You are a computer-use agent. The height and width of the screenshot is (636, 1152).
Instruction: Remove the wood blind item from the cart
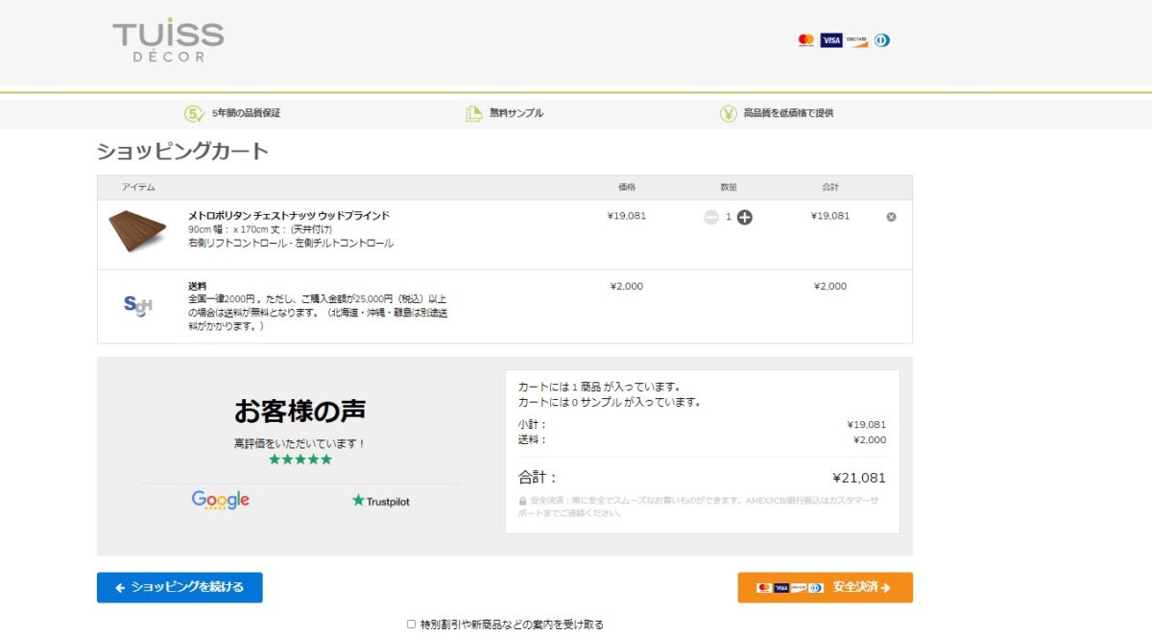[890, 216]
